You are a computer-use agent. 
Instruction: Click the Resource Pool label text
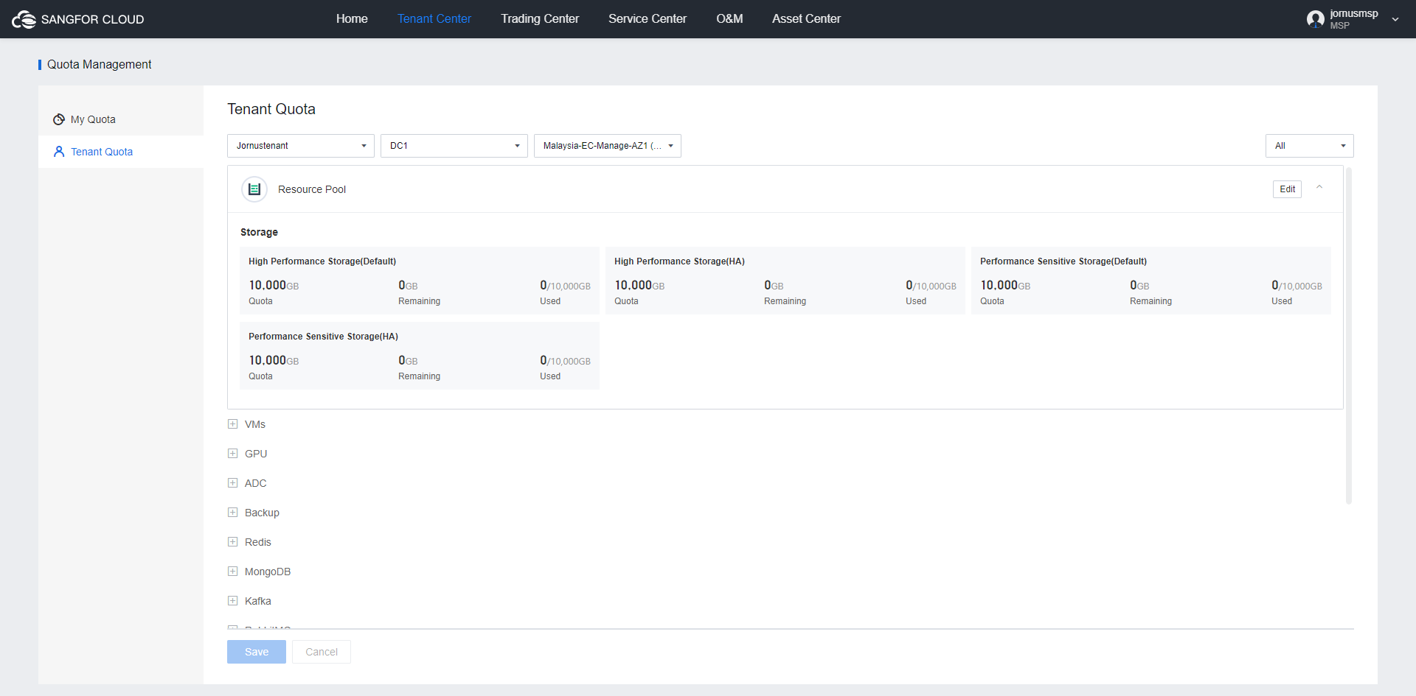pos(312,189)
